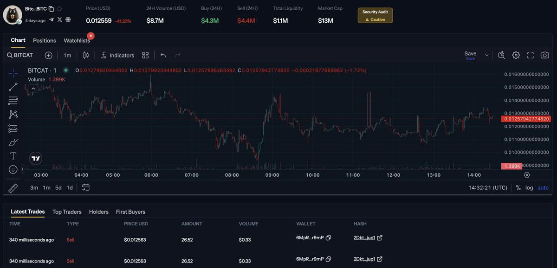Open the quick search icon
Screen dimensions: 557x268
[x=501, y=55]
